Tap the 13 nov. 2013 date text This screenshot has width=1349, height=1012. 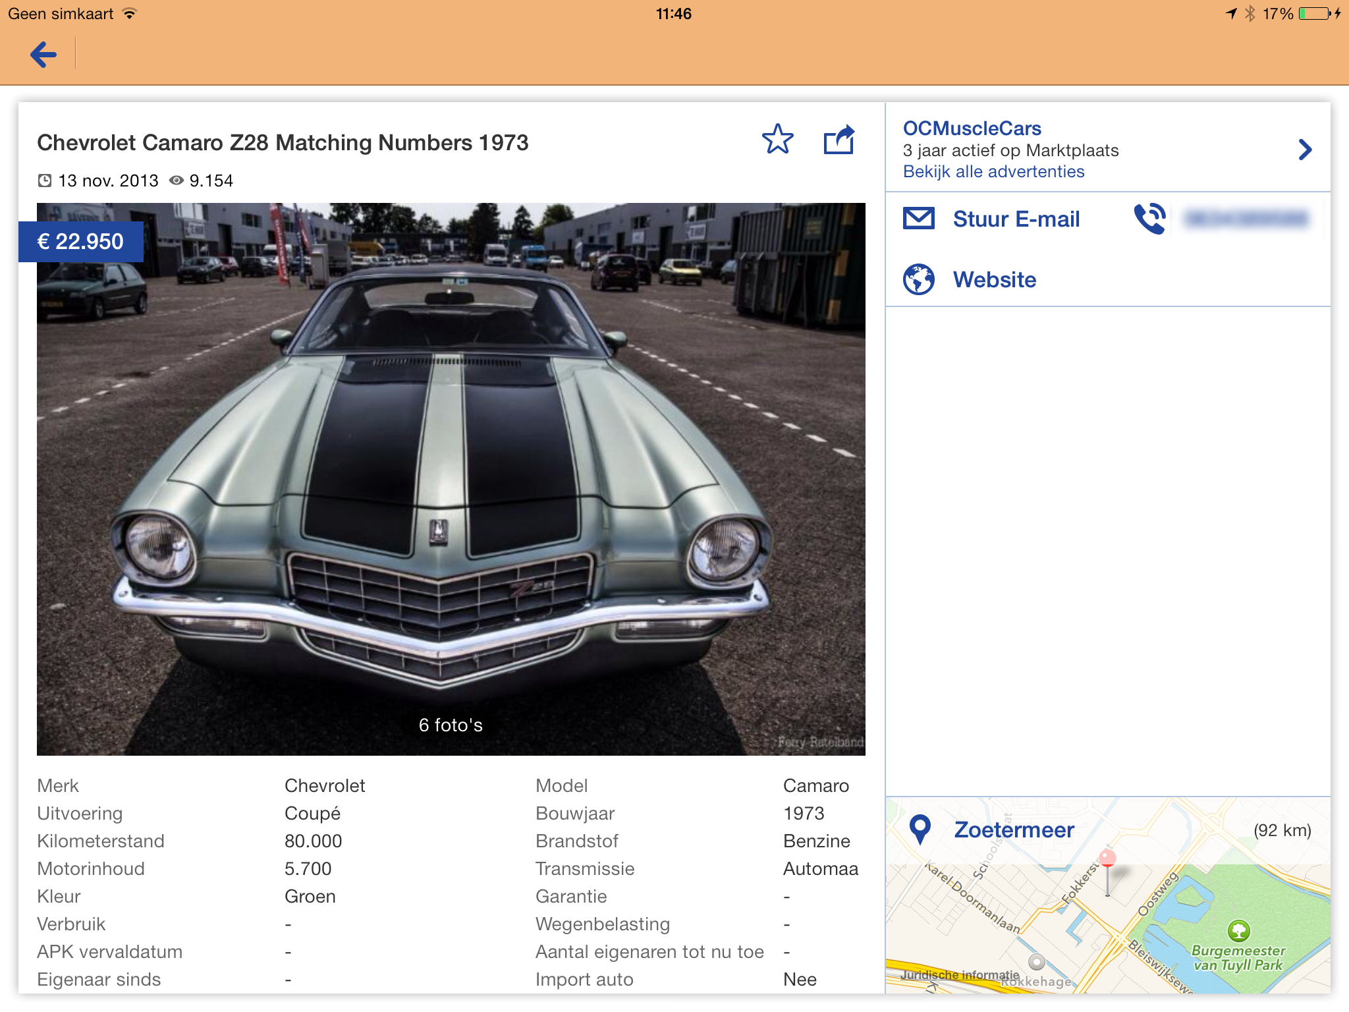point(108,181)
